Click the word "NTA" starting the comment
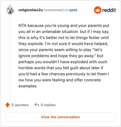This screenshot has height=127, width=121. click(22, 25)
